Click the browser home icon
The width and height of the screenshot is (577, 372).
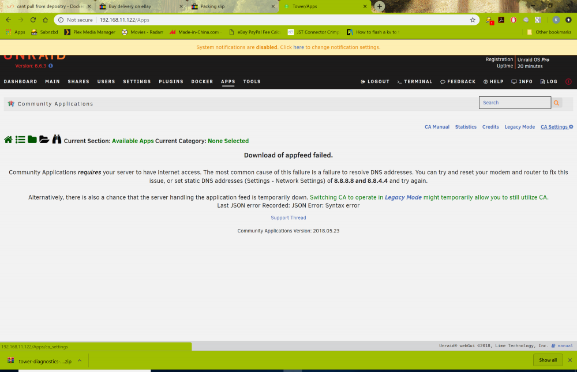[45, 20]
